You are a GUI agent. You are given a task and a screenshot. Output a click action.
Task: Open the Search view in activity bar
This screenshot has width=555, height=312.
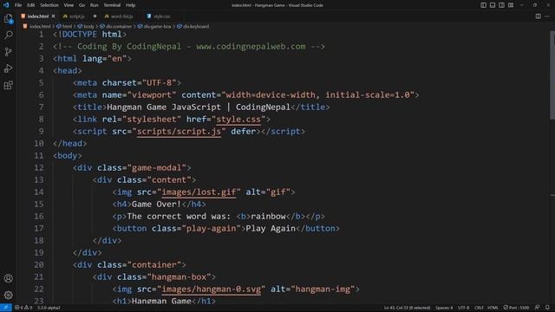point(8,35)
